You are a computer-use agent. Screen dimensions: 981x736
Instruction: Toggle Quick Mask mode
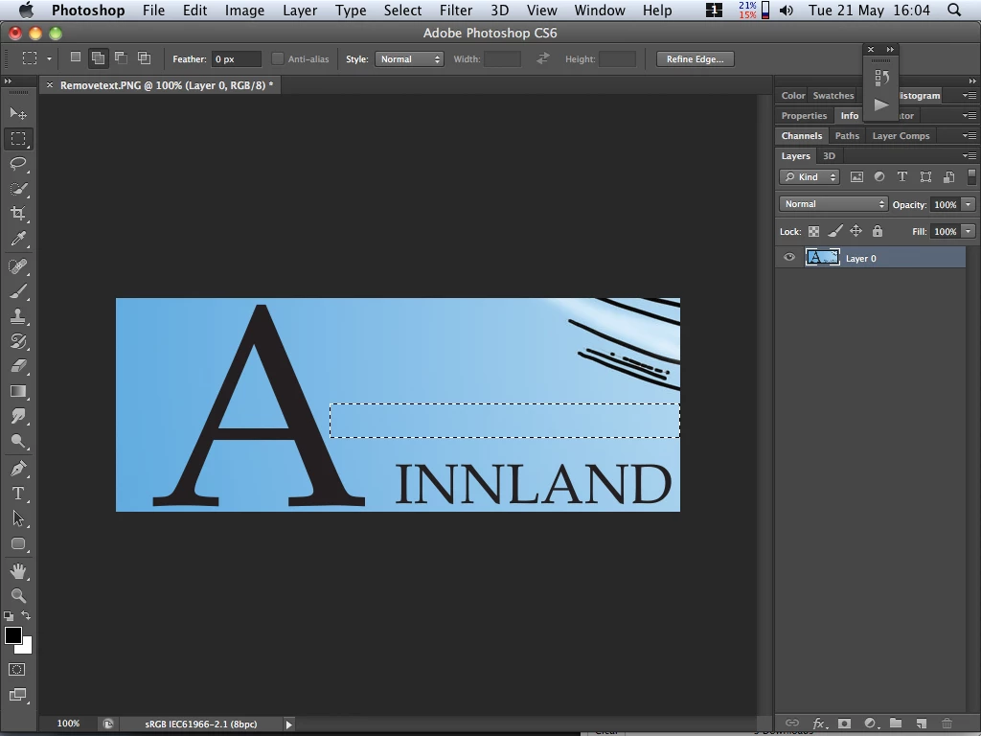17,669
